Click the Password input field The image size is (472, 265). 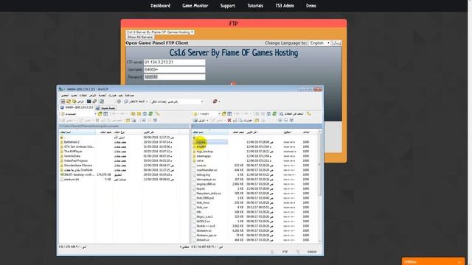(x=174, y=77)
